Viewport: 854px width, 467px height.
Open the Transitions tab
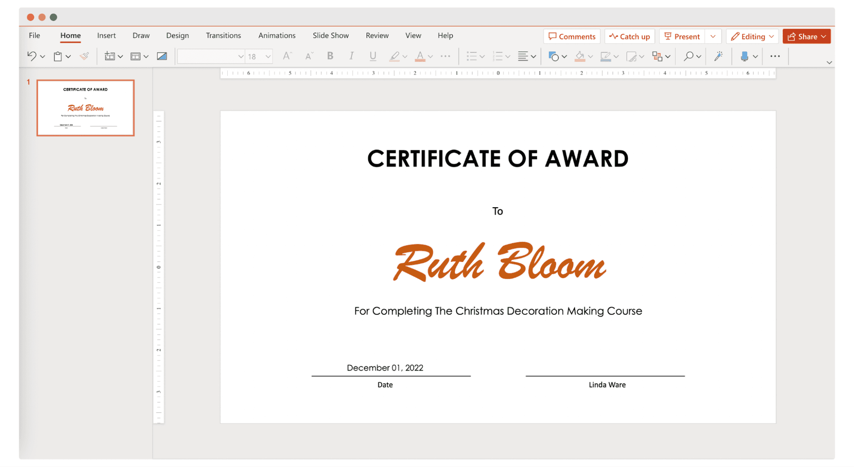click(x=223, y=36)
